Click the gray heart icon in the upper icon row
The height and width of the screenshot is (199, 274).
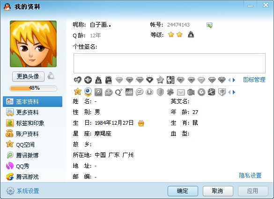pos(78,80)
